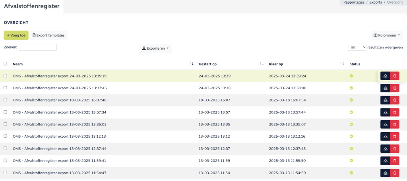This screenshot has width=407, height=181.
Task: Open Export templates
Action: pos(48,35)
